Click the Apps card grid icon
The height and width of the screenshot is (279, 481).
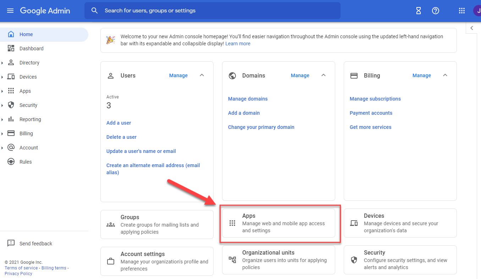(x=232, y=223)
